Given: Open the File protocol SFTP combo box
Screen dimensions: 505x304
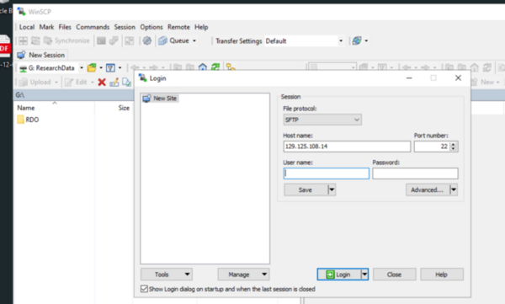Looking at the screenshot, I should (322, 120).
